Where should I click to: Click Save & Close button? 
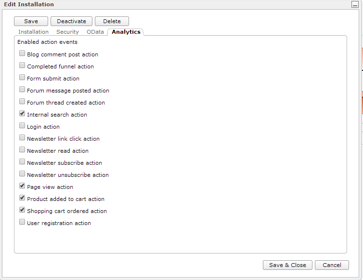tap(287, 265)
